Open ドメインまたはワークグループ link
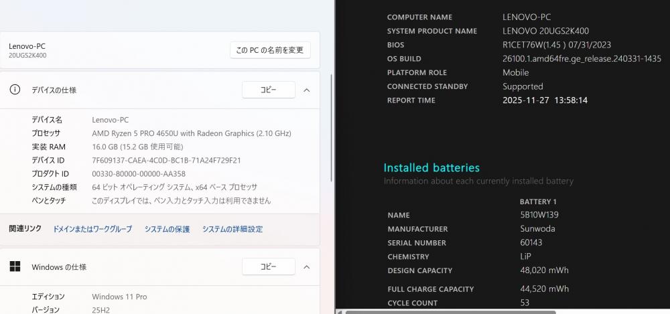Screen dimensions: 670x314 92,229
